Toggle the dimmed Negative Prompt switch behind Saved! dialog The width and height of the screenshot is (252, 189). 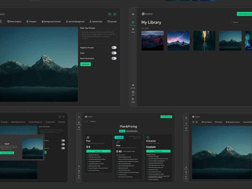(63, 140)
